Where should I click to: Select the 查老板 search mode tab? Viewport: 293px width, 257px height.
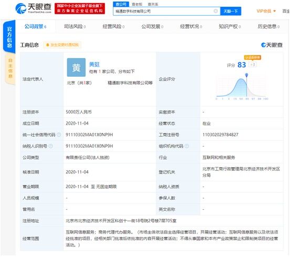coord(137,4)
